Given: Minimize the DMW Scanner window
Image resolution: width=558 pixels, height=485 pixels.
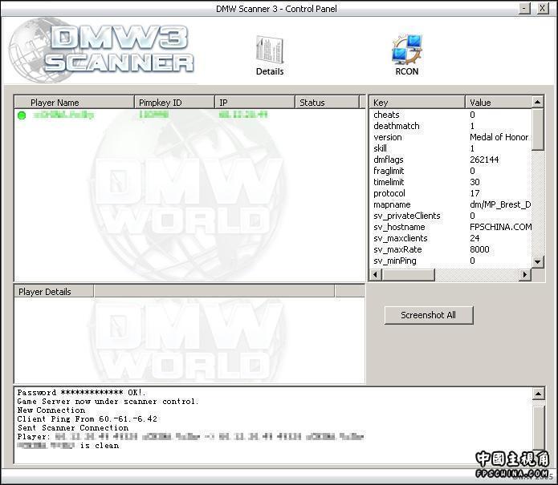Looking at the screenshot, I should (524, 8).
